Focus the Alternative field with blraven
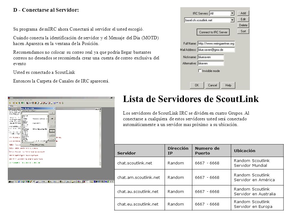The width and height of the screenshot is (288, 216). [211, 63]
